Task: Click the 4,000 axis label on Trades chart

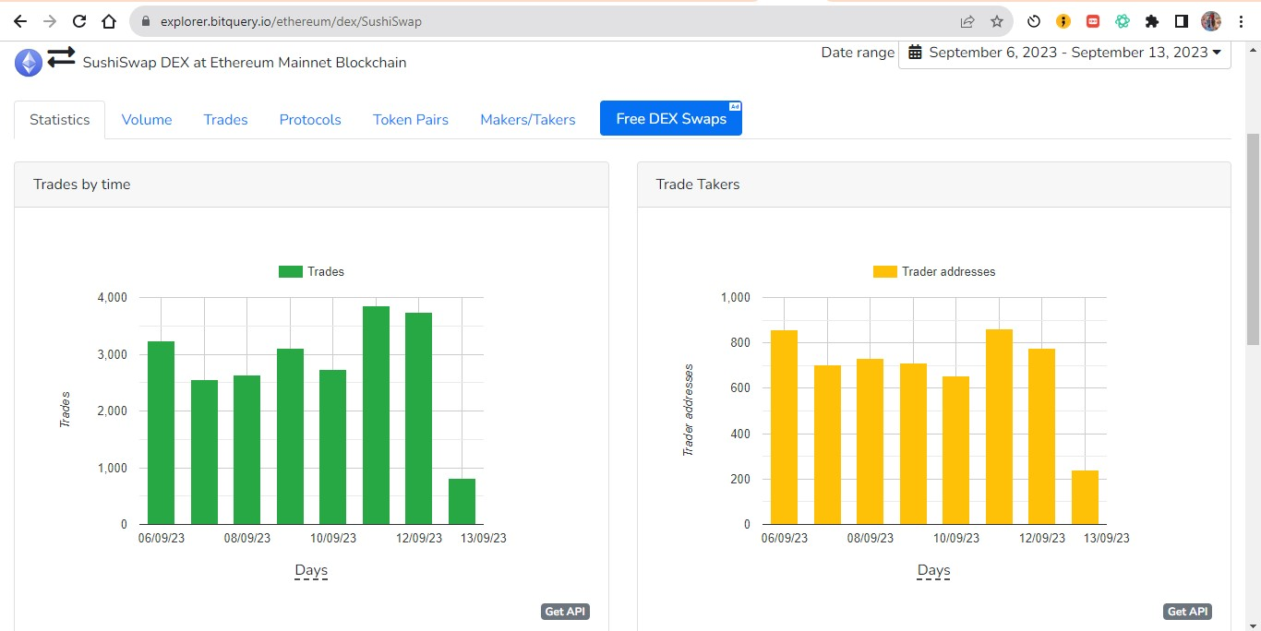Action: [111, 298]
